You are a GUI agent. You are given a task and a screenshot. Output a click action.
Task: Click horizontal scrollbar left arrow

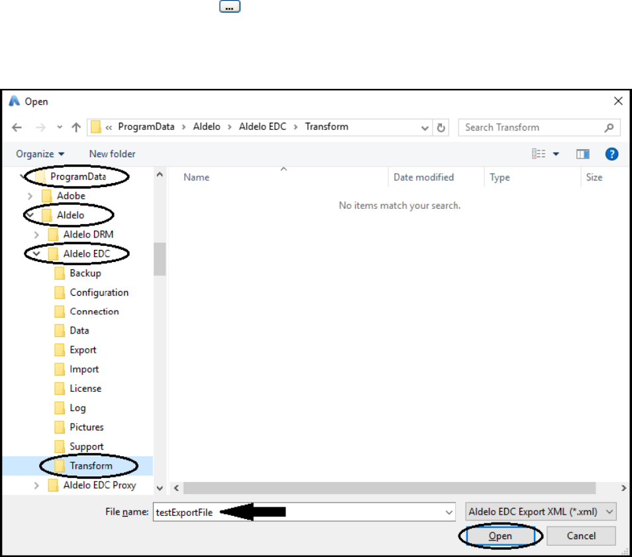coord(176,488)
